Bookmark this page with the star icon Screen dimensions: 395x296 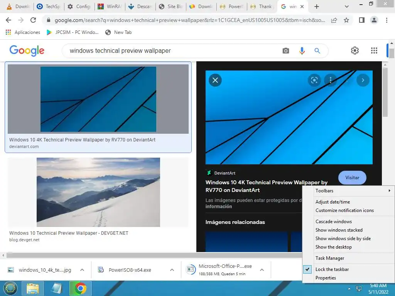click(346, 20)
